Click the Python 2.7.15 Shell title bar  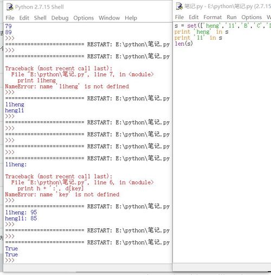tap(88, 7)
